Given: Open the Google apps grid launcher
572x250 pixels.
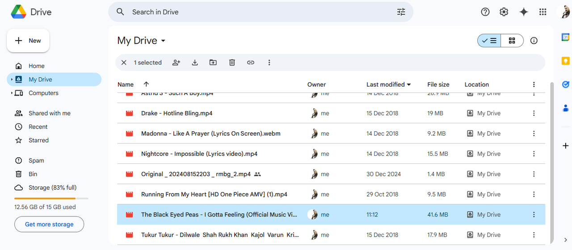Looking at the screenshot, I should click(543, 12).
